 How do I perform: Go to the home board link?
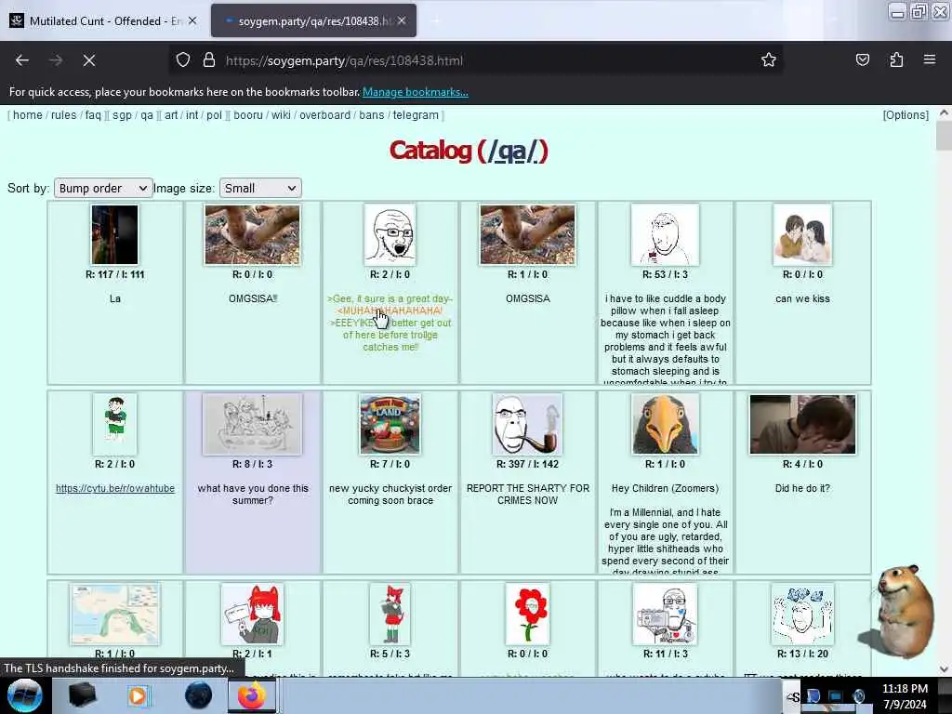pos(28,114)
